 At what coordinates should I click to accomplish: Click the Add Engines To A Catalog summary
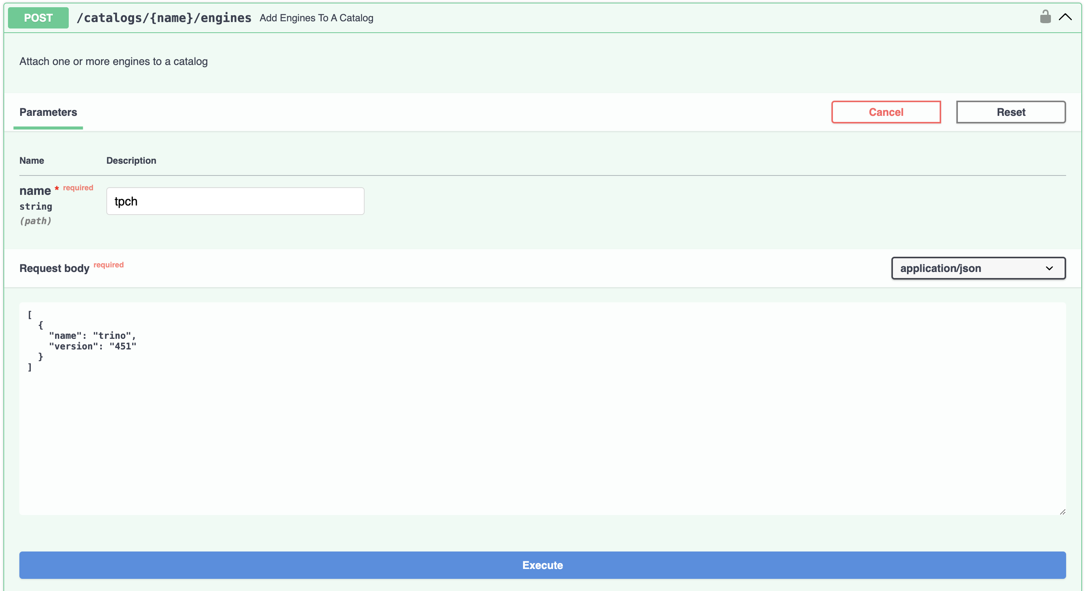pos(316,18)
